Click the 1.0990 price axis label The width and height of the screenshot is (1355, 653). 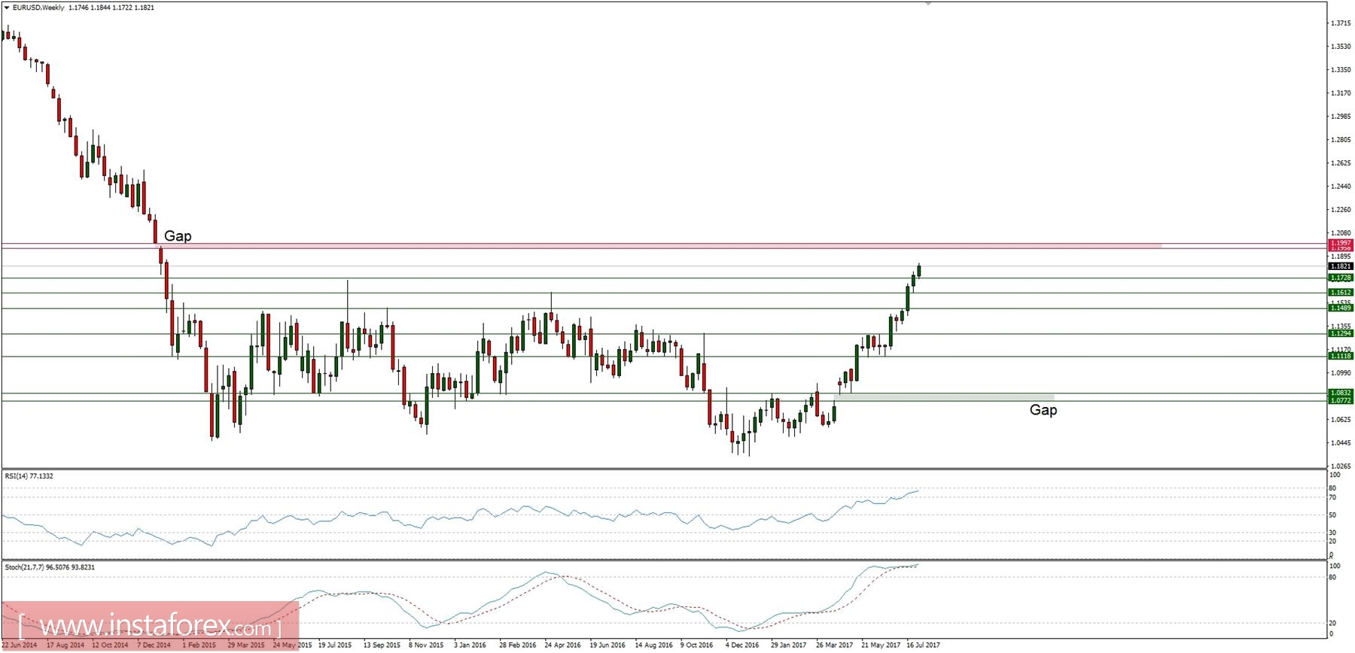1340,373
